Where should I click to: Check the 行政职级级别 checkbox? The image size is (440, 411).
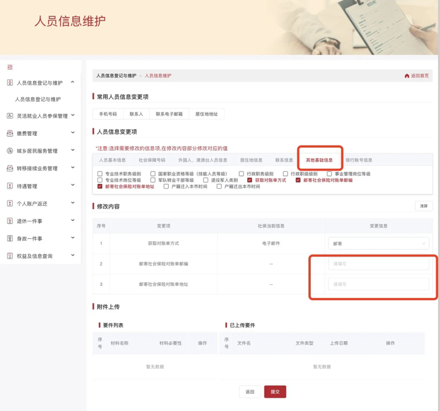tap(285, 173)
